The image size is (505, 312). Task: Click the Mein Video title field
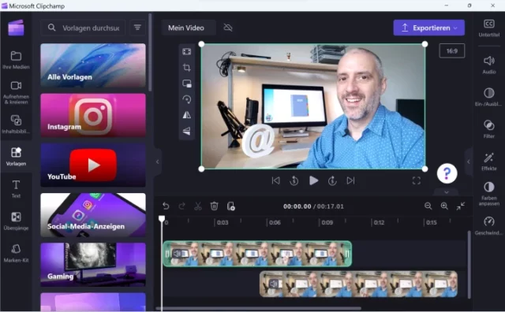189,28
